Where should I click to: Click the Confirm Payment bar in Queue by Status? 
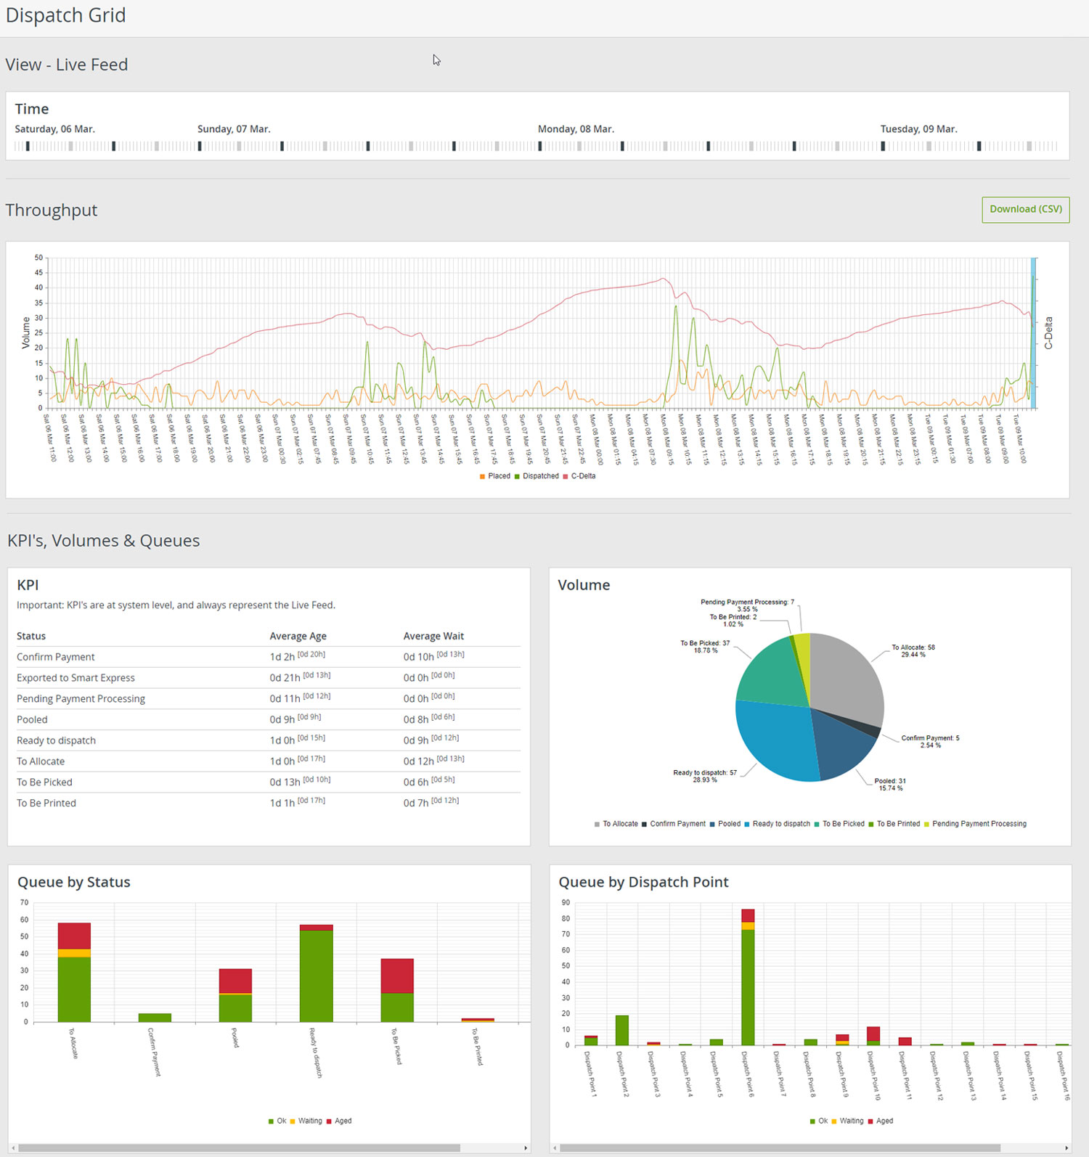[155, 1018]
